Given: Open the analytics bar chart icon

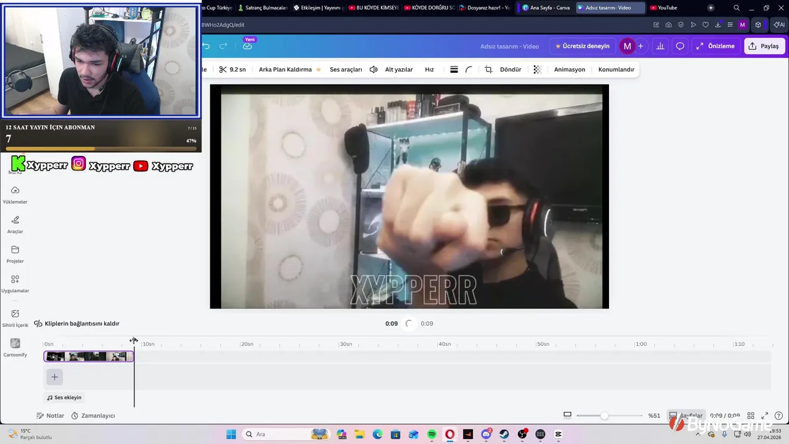Looking at the screenshot, I should click(660, 46).
